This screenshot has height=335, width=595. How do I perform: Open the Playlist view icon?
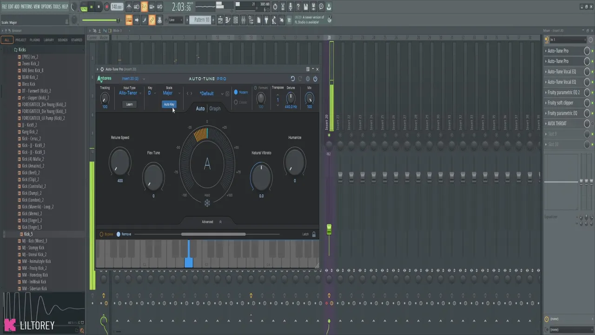click(x=220, y=20)
